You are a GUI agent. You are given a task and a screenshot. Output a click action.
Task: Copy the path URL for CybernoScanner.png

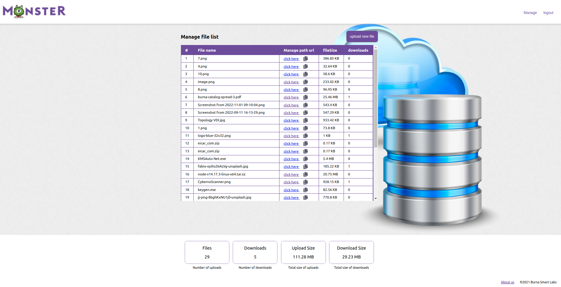[306, 182]
